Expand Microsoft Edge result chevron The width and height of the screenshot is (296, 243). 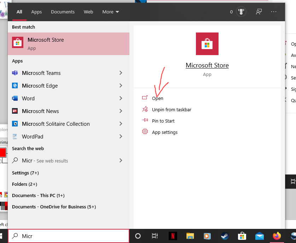121,85
